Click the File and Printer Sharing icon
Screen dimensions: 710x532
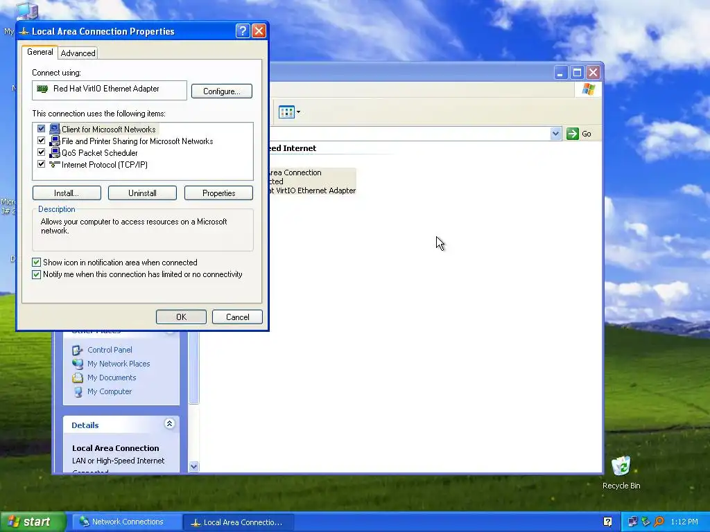[x=55, y=141]
